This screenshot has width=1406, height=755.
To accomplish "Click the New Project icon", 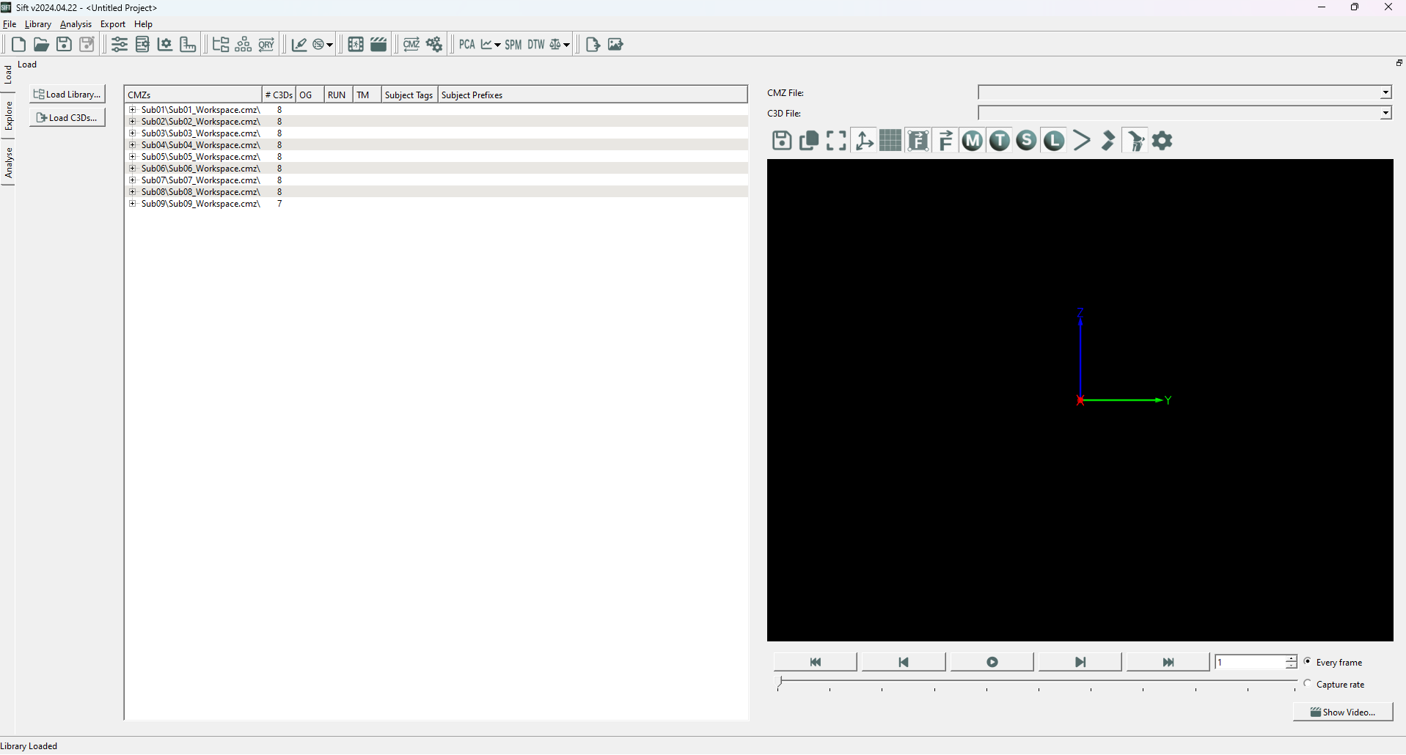I will tap(18, 45).
